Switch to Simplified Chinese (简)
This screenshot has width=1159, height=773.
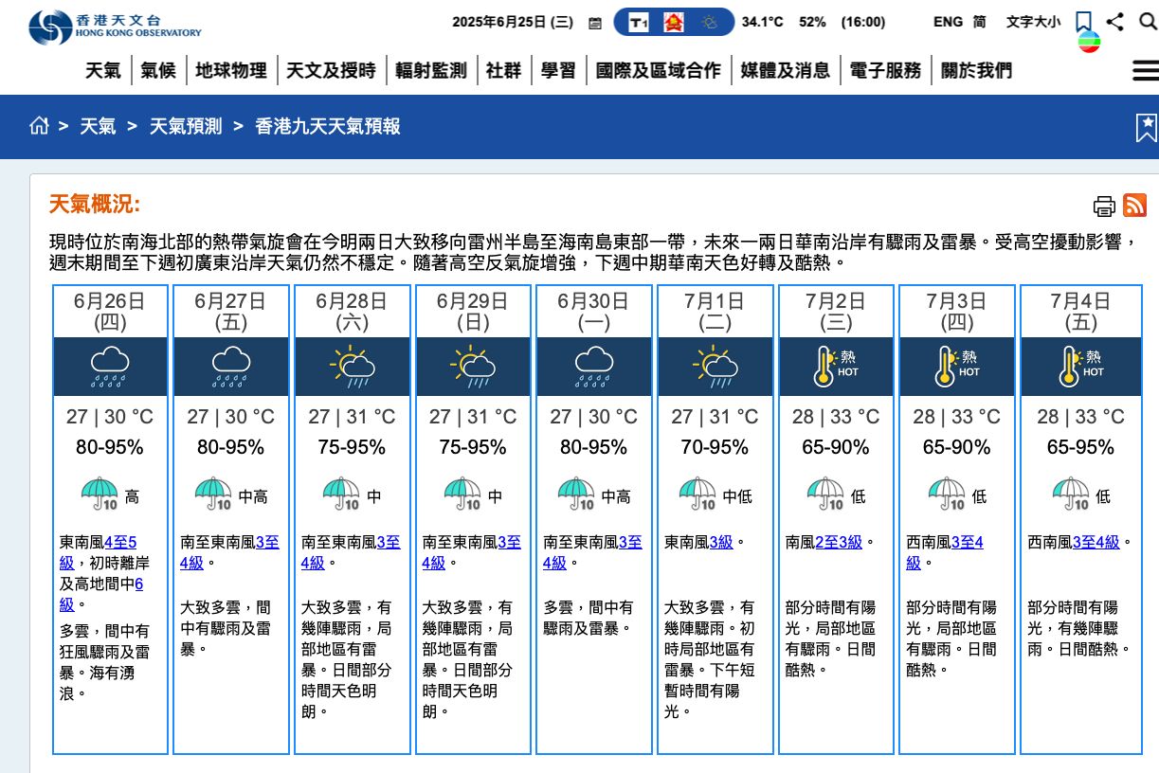pyautogui.click(x=980, y=22)
